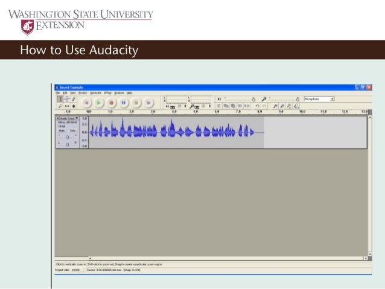Select the Zoom magnifier tool
Viewport: 385px width, 289px height.
(60, 106)
